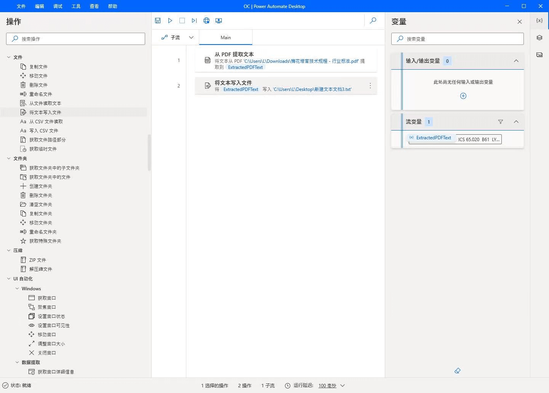The image size is (549, 393).
Task: Click the Save flow icon in toolbar
Action: coord(158,21)
